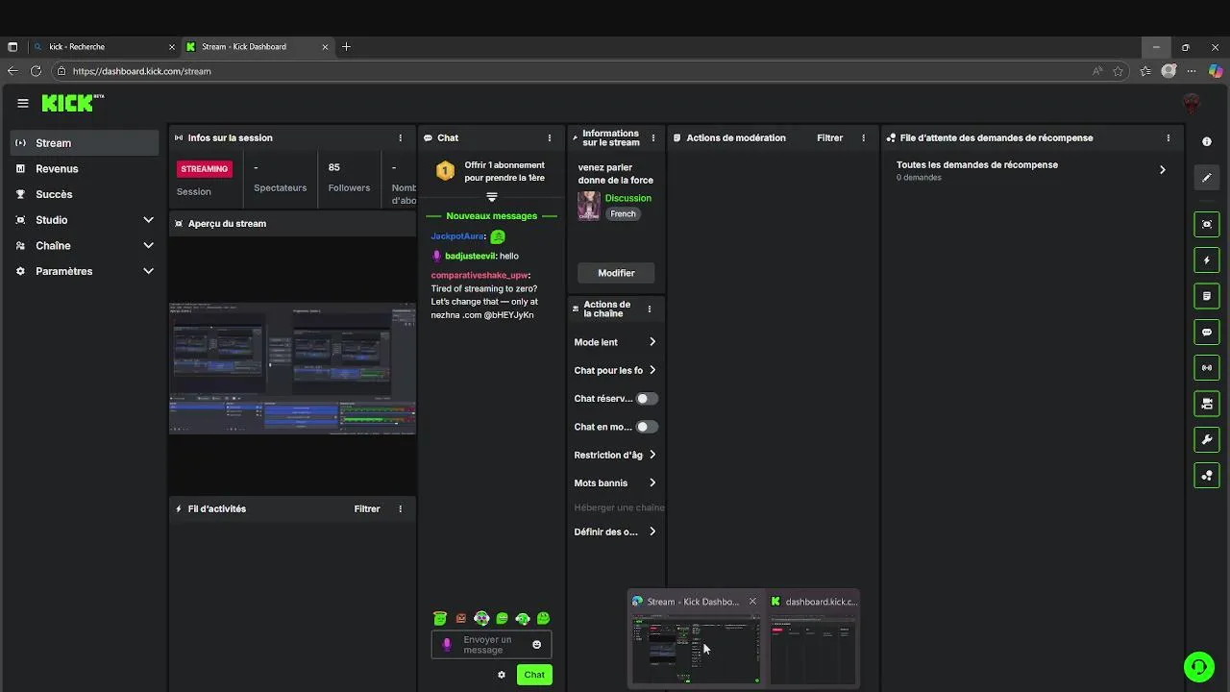The height and width of the screenshot is (692, 1230).
Task: Click the comparativeshake_upw username in chat
Action: [x=480, y=276]
